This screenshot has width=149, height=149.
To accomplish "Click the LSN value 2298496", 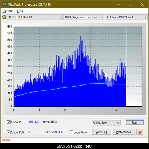I will pos(57,132).
